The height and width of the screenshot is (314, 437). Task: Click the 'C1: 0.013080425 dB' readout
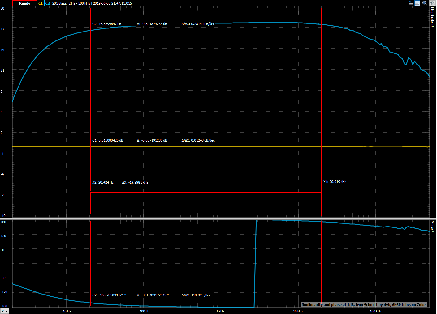tap(108, 140)
